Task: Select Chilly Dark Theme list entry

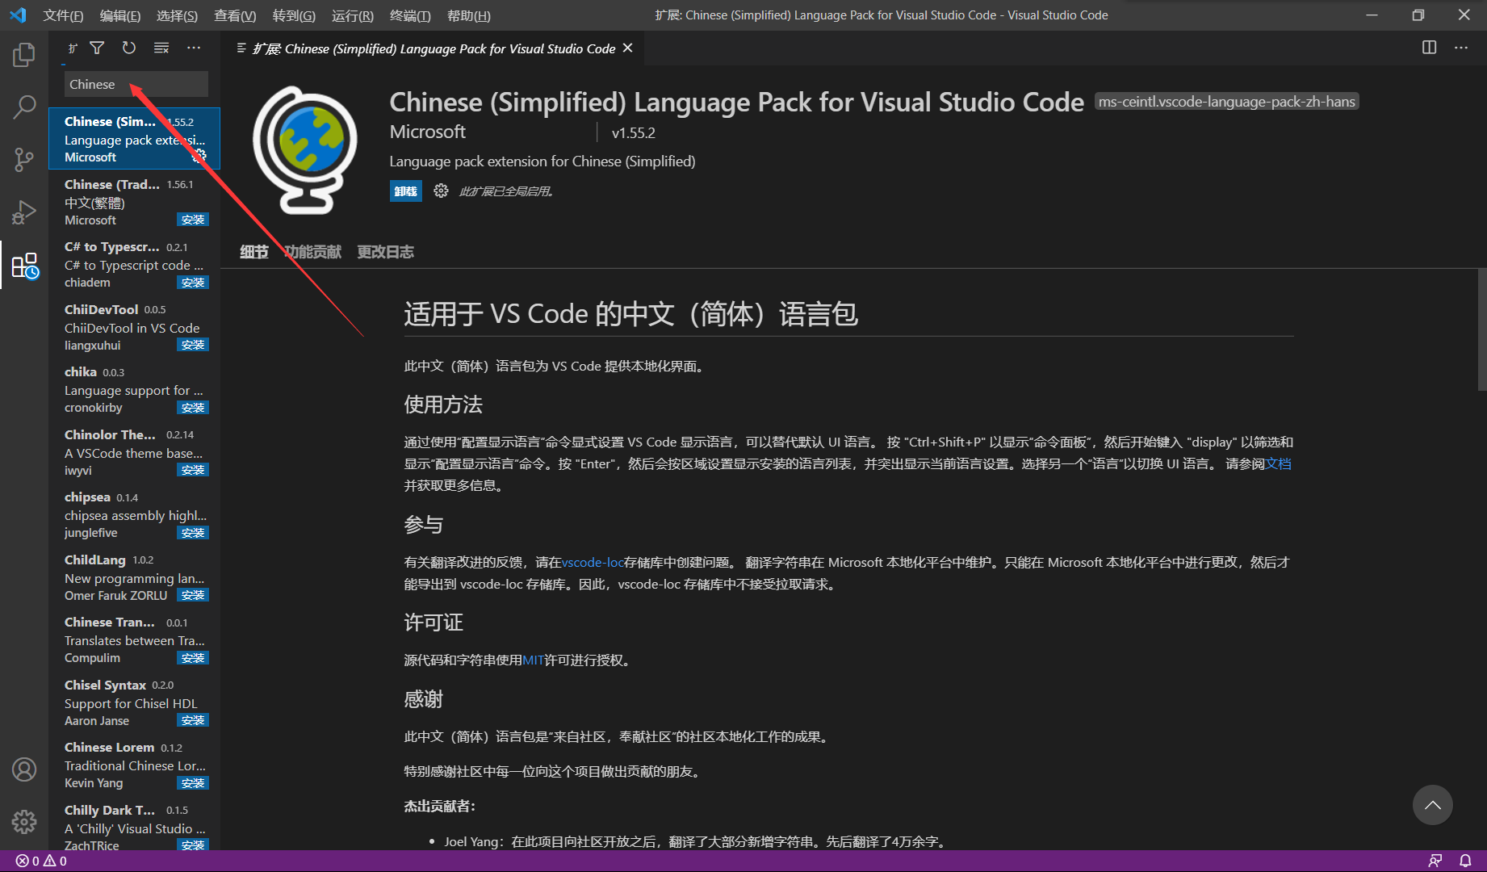Action: point(134,825)
